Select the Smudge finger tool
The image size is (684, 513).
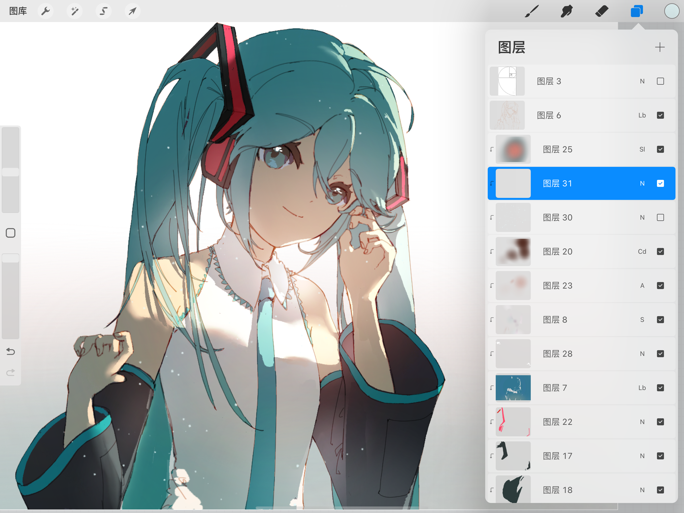tap(567, 12)
